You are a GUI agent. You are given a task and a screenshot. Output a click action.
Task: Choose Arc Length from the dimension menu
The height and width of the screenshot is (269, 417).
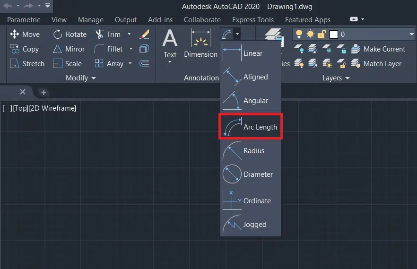coord(251,127)
